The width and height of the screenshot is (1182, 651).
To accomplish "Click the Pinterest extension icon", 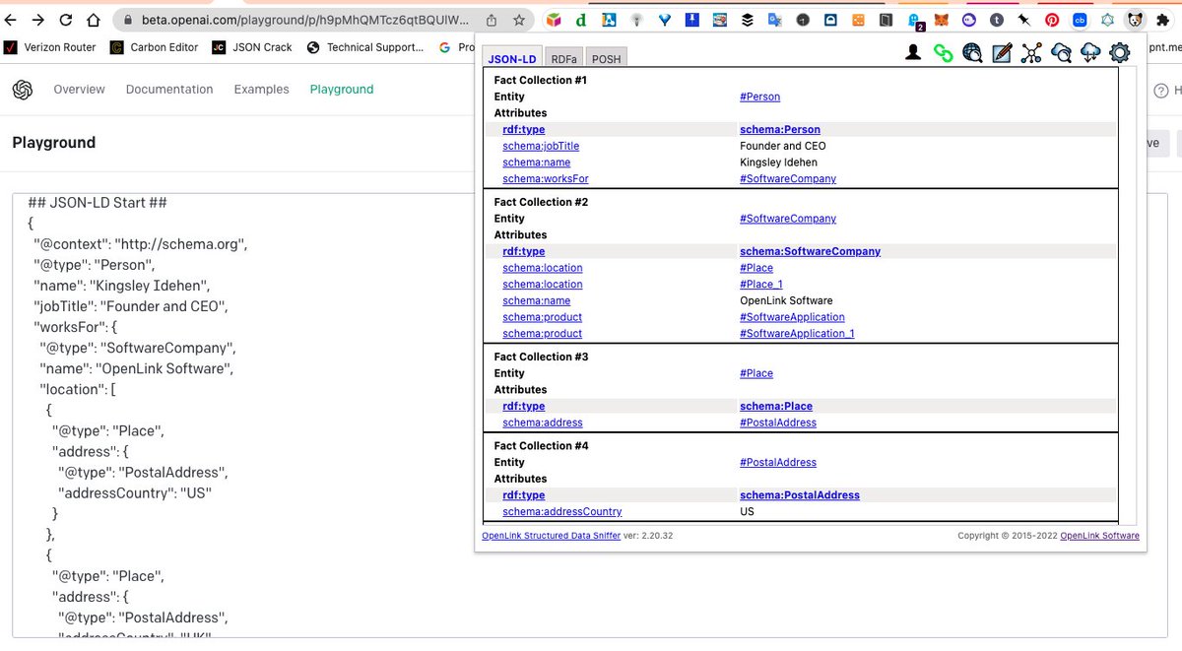I will coord(1052,20).
